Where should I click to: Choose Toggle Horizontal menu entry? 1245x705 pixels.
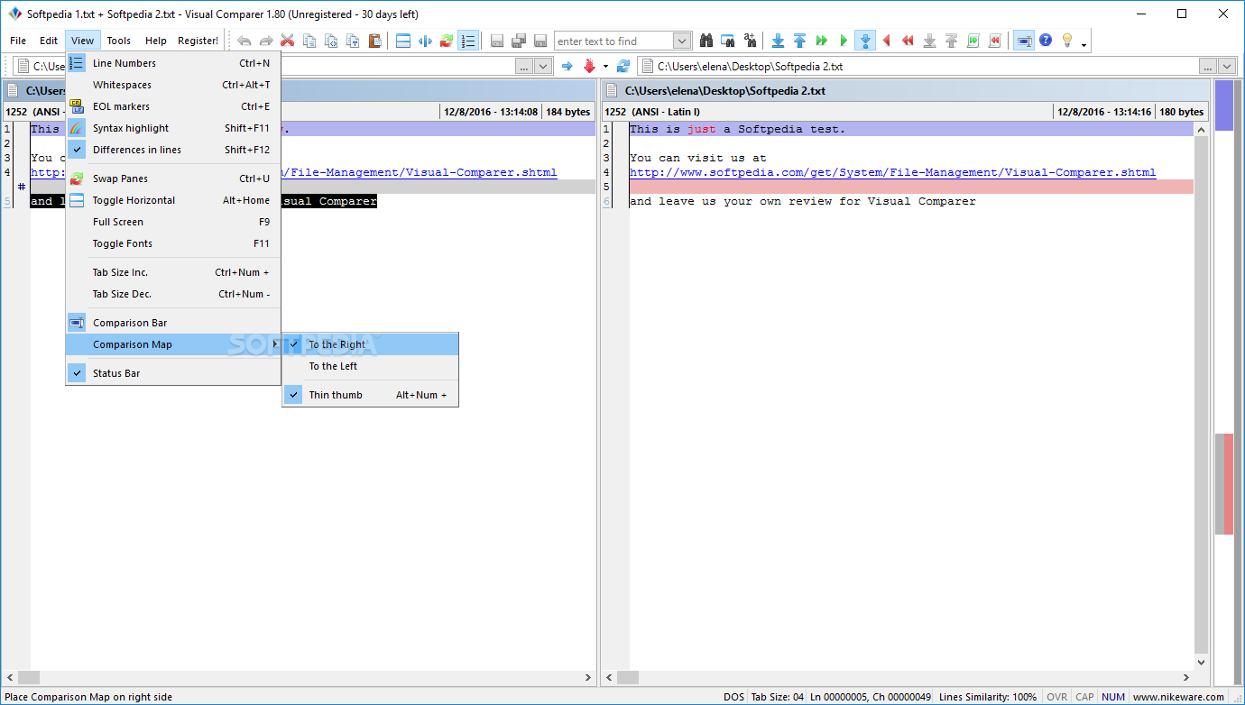(x=173, y=200)
